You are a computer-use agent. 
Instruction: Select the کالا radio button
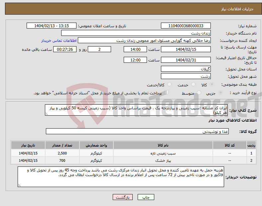coord(212,84)
